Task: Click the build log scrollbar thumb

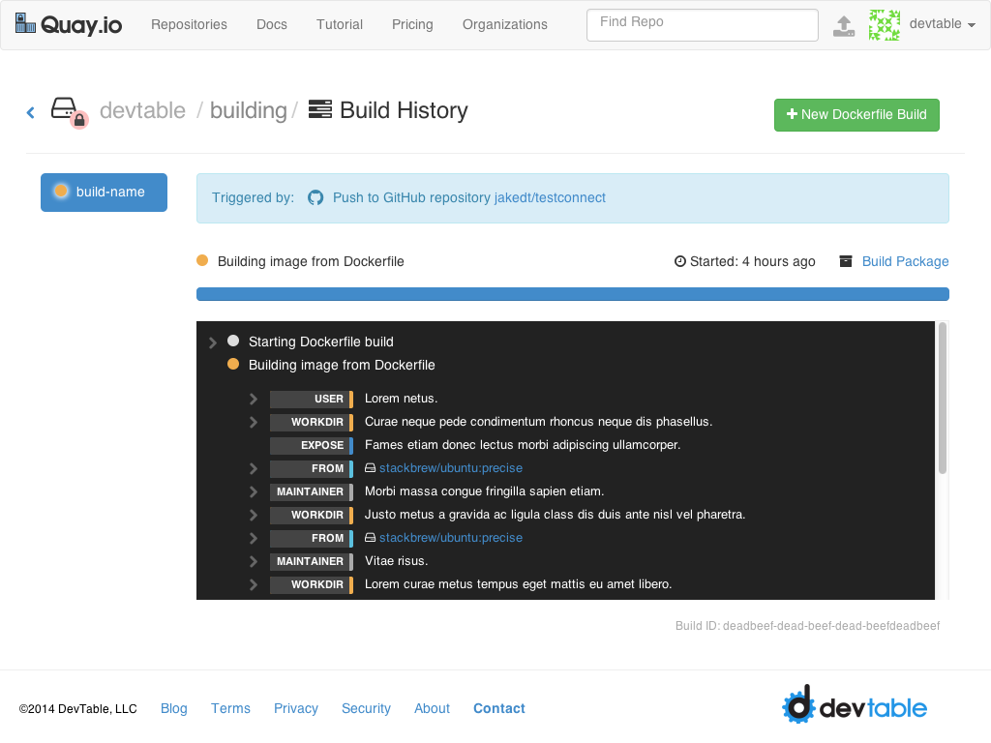Action: click(943, 398)
